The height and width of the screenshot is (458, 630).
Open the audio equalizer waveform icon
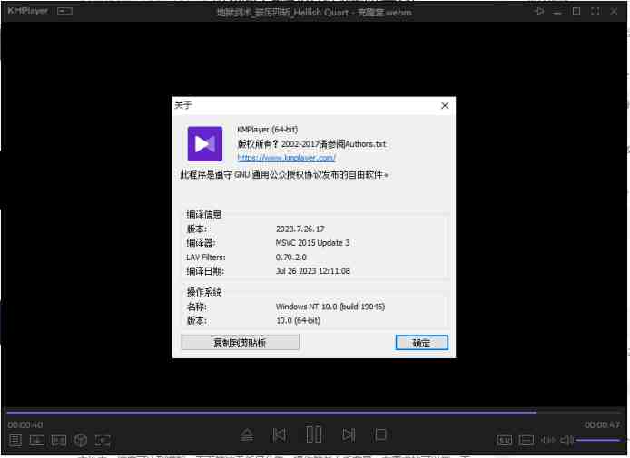[x=547, y=441]
